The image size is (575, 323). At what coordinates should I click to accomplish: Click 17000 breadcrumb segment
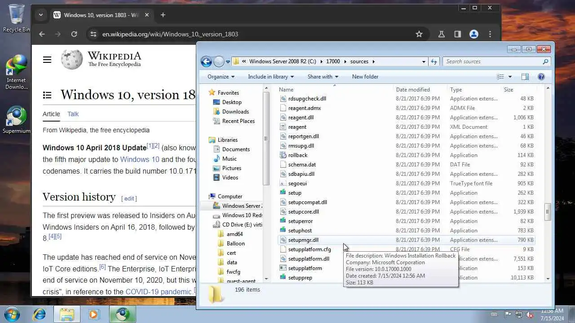click(x=333, y=61)
